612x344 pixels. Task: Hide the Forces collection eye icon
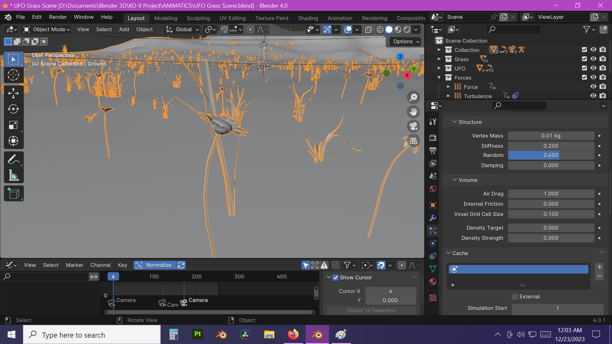pos(593,77)
